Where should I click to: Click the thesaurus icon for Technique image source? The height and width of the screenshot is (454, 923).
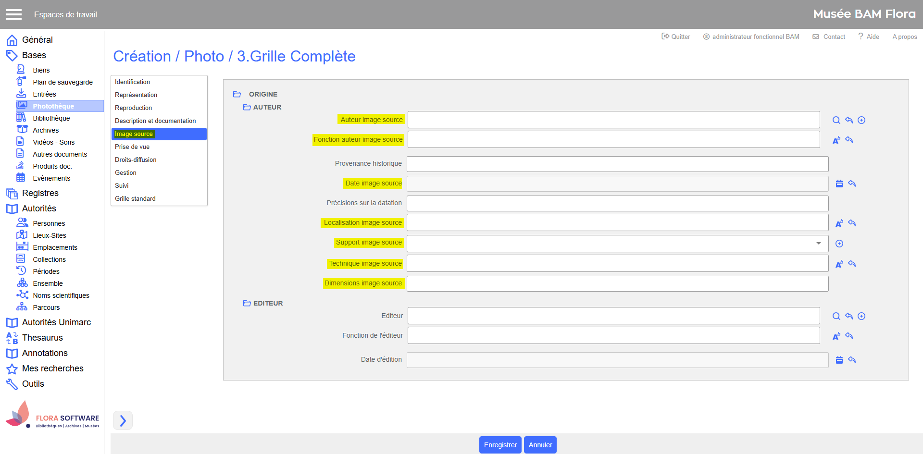[x=839, y=264]
